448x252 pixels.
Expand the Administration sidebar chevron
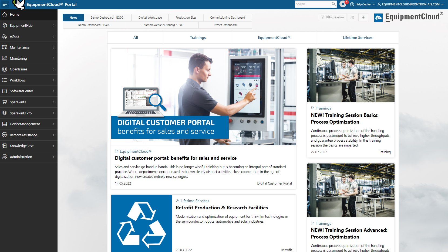click(x=53, y=157)
